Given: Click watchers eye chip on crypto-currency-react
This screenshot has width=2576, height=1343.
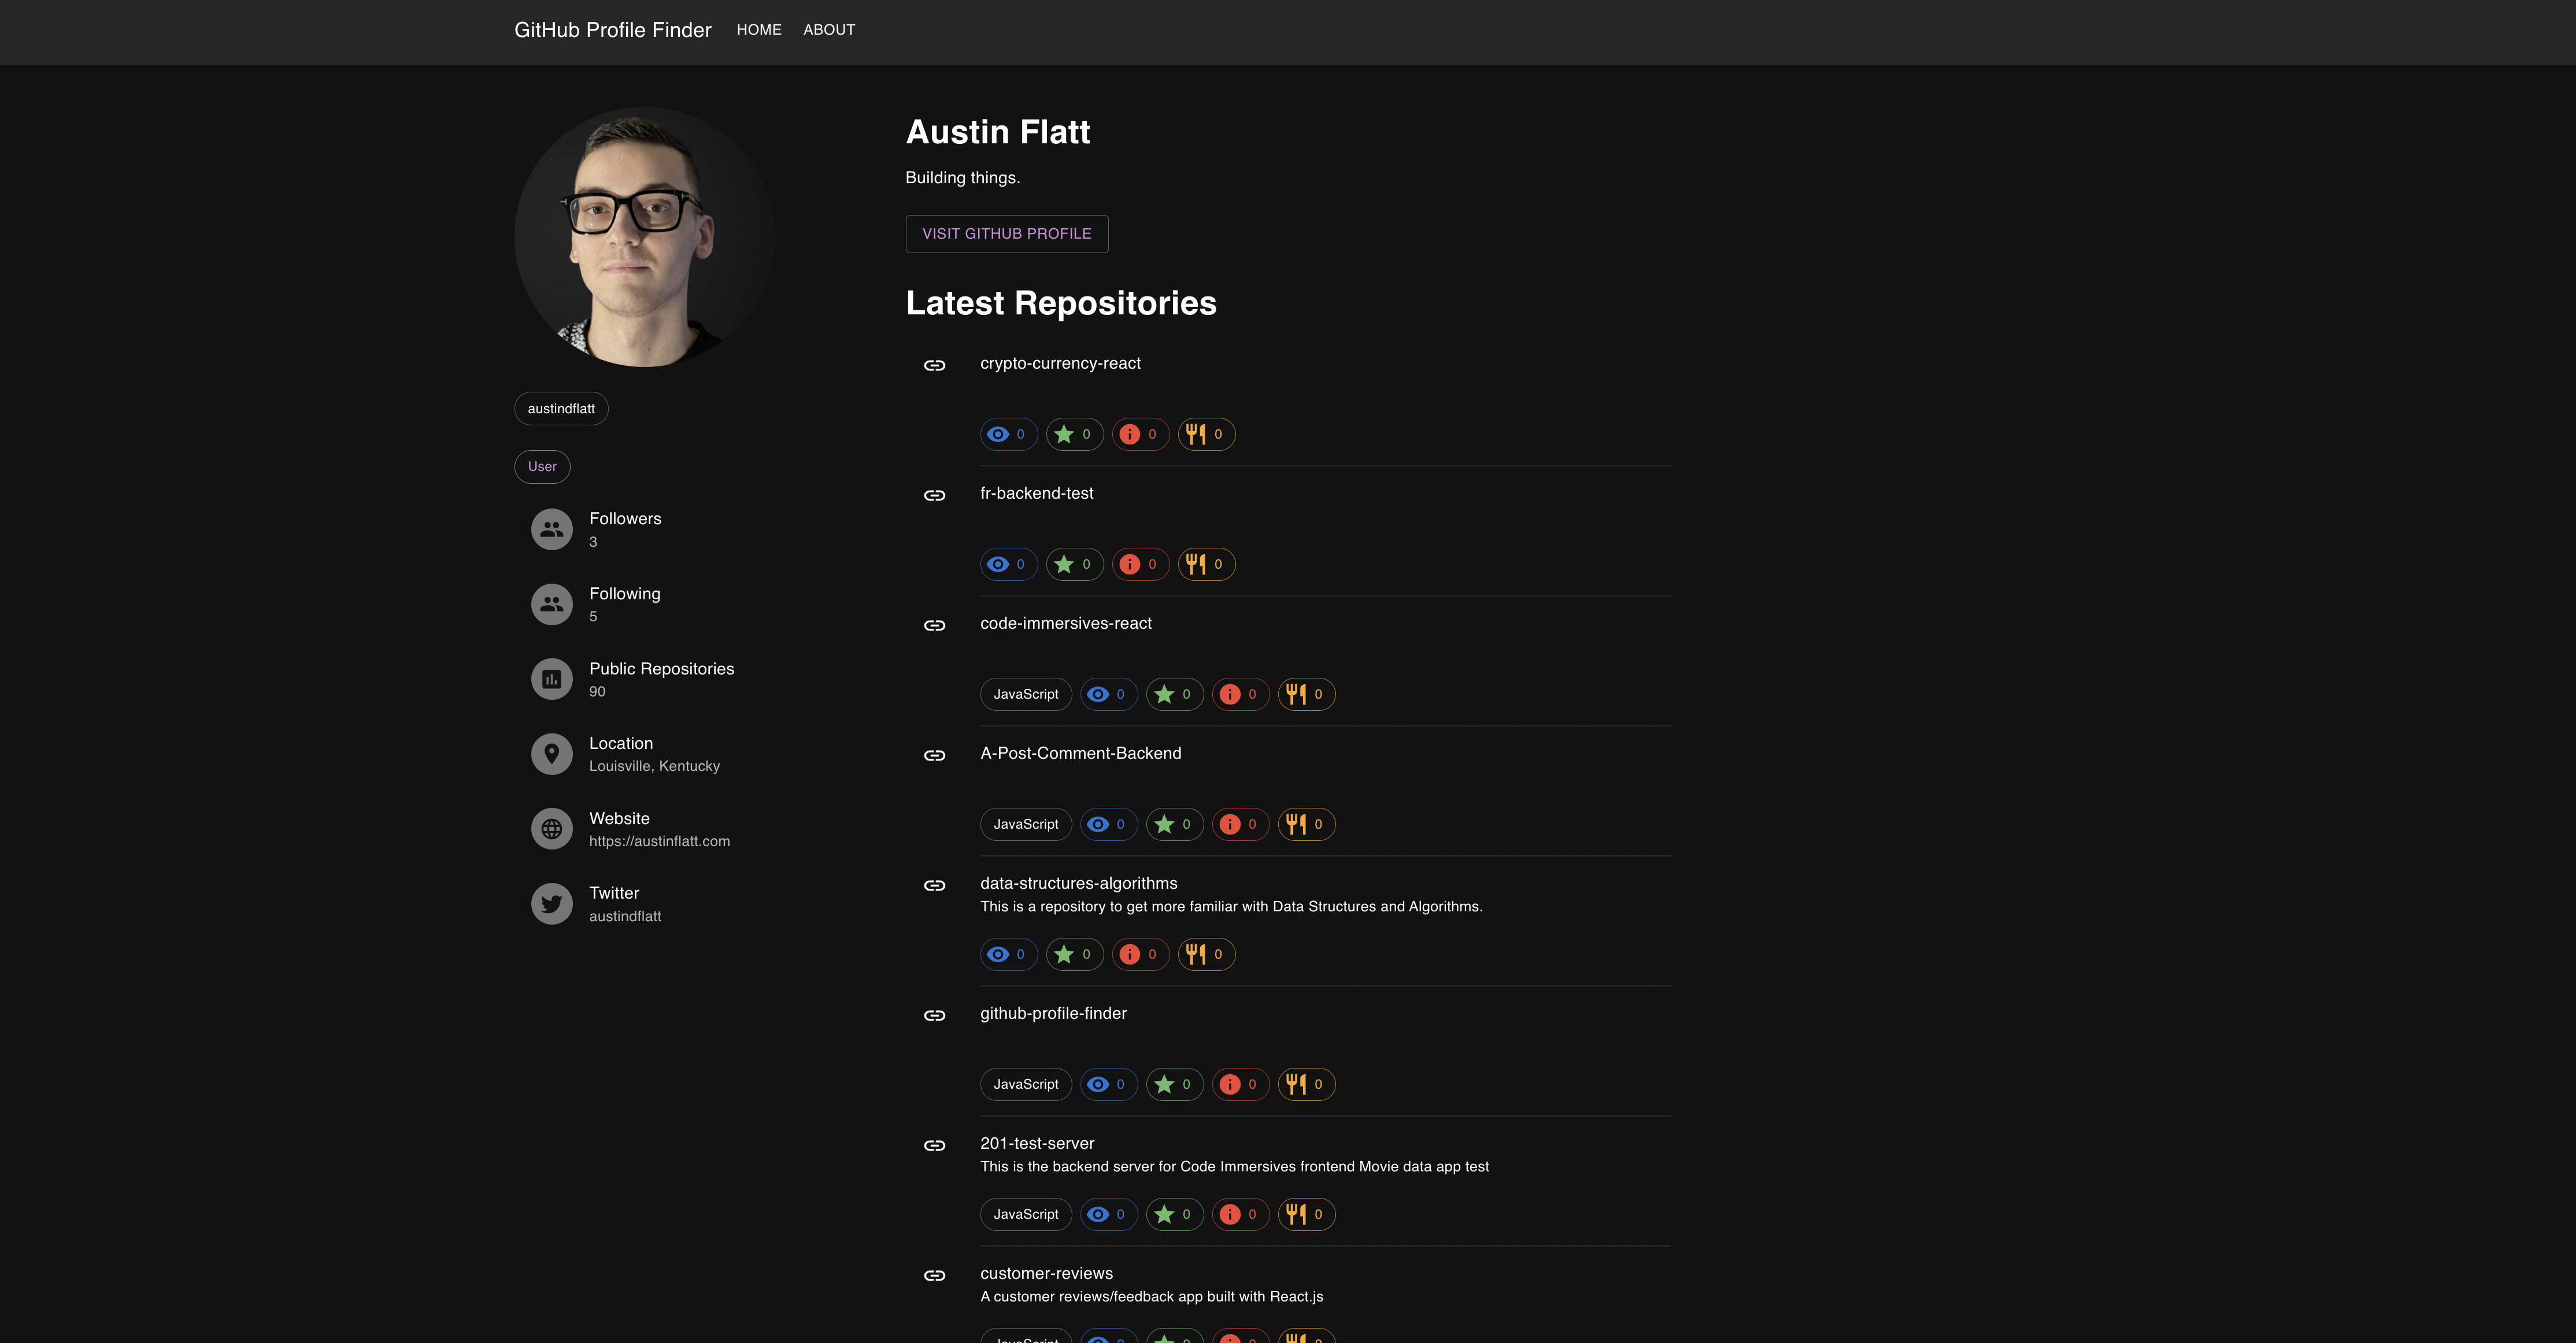Looking at the screenshot, I should click(1008, 434).
